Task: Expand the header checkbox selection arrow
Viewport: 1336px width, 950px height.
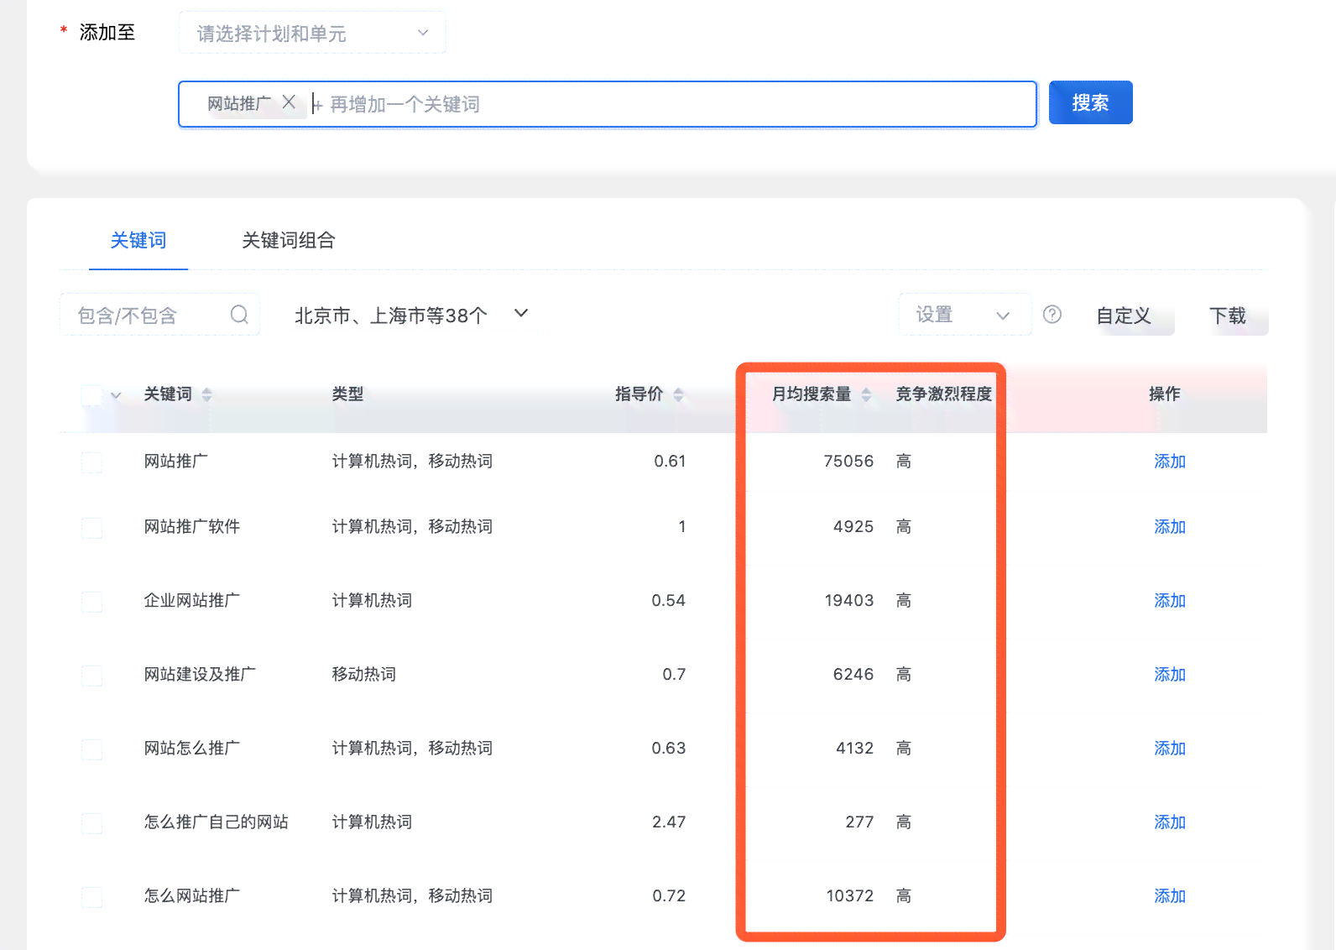Action: tap(116, 395)
